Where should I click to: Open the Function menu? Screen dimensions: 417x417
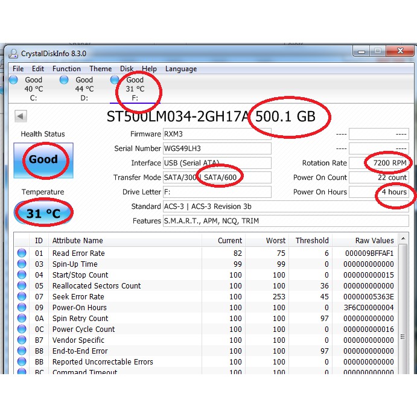click(66, 69)
